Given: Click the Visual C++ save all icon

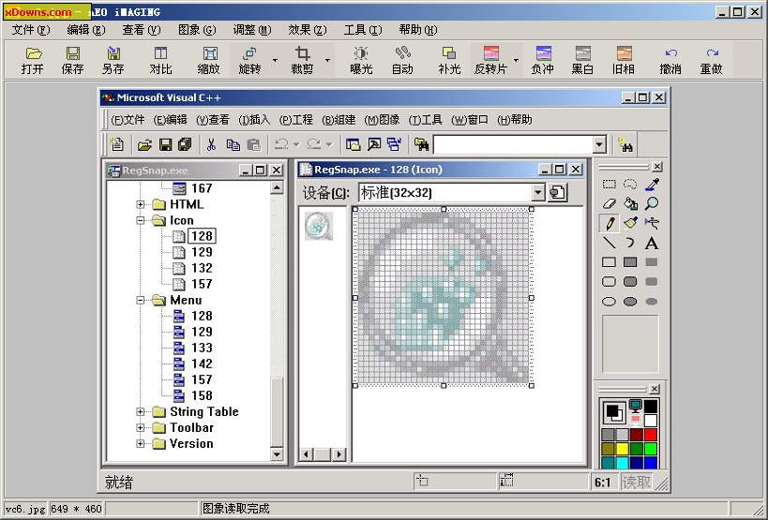Looking at the screenshot, I should [185, 144].
